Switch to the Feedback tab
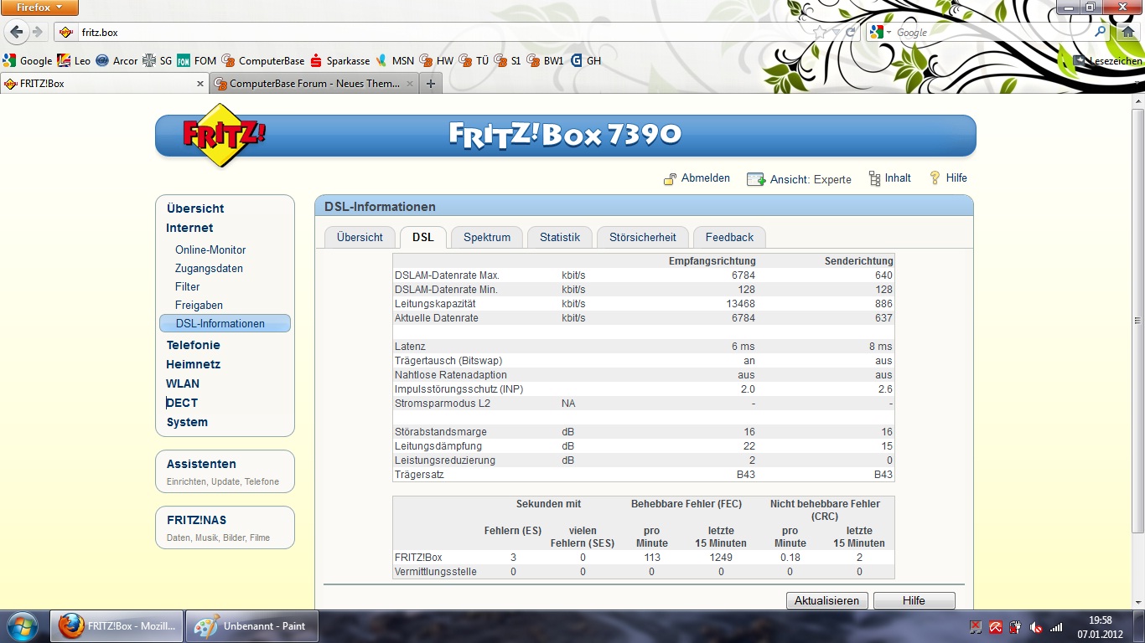Screen dimensions: 1145x643 729,237
